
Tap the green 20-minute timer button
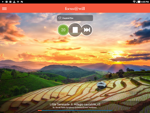(63, 30)
